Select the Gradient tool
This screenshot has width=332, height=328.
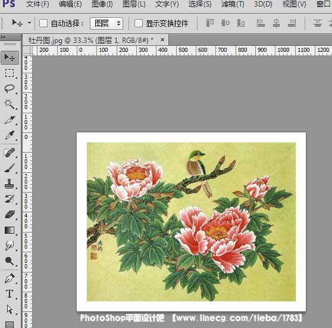point(10,230)
